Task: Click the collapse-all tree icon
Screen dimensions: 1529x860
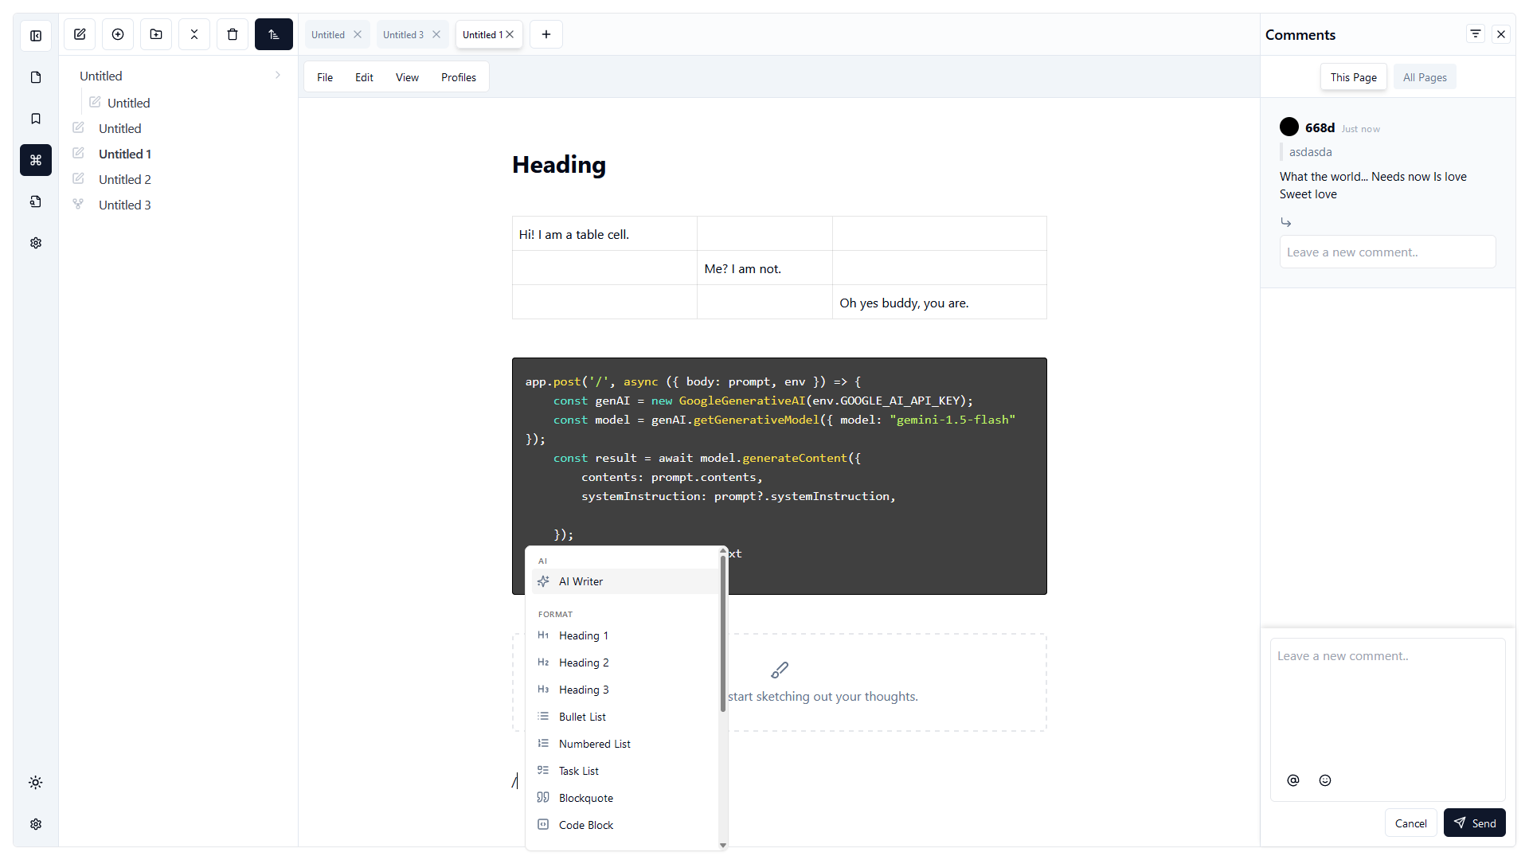Action: pos(194,34)
